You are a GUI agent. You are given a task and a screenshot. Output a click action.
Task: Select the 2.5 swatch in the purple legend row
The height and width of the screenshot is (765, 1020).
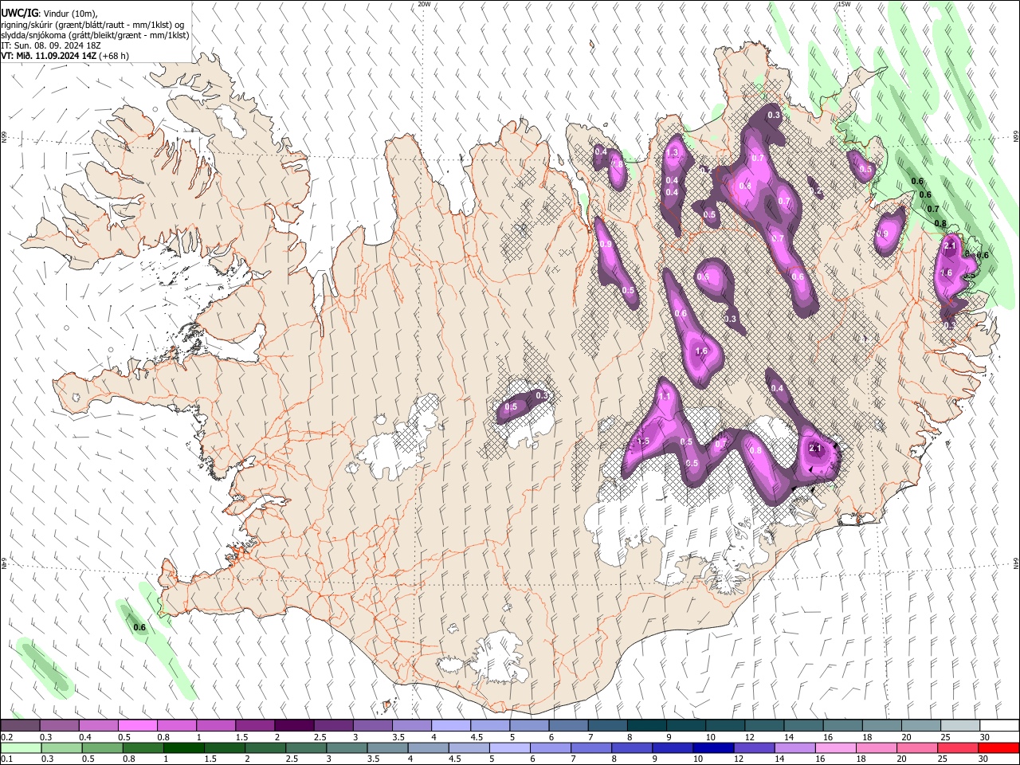[333, 725]
